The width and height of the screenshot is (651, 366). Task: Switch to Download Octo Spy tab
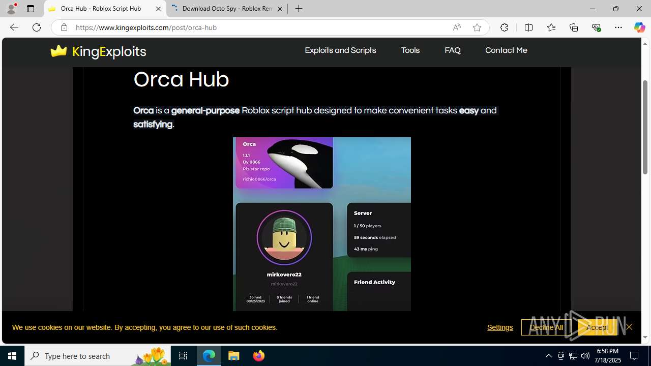227,9
